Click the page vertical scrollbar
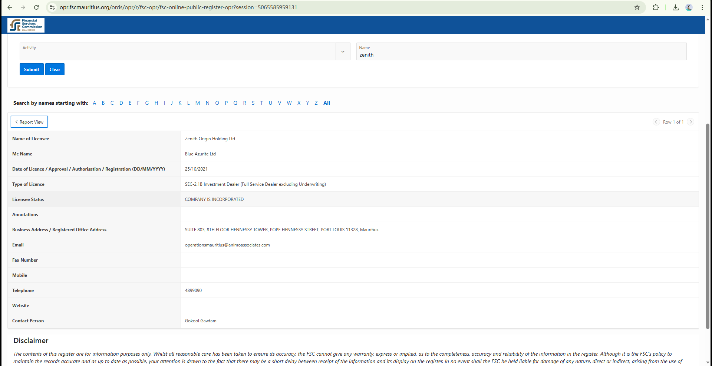This screenshot has width=712, height=366. (x=708, y=226)
